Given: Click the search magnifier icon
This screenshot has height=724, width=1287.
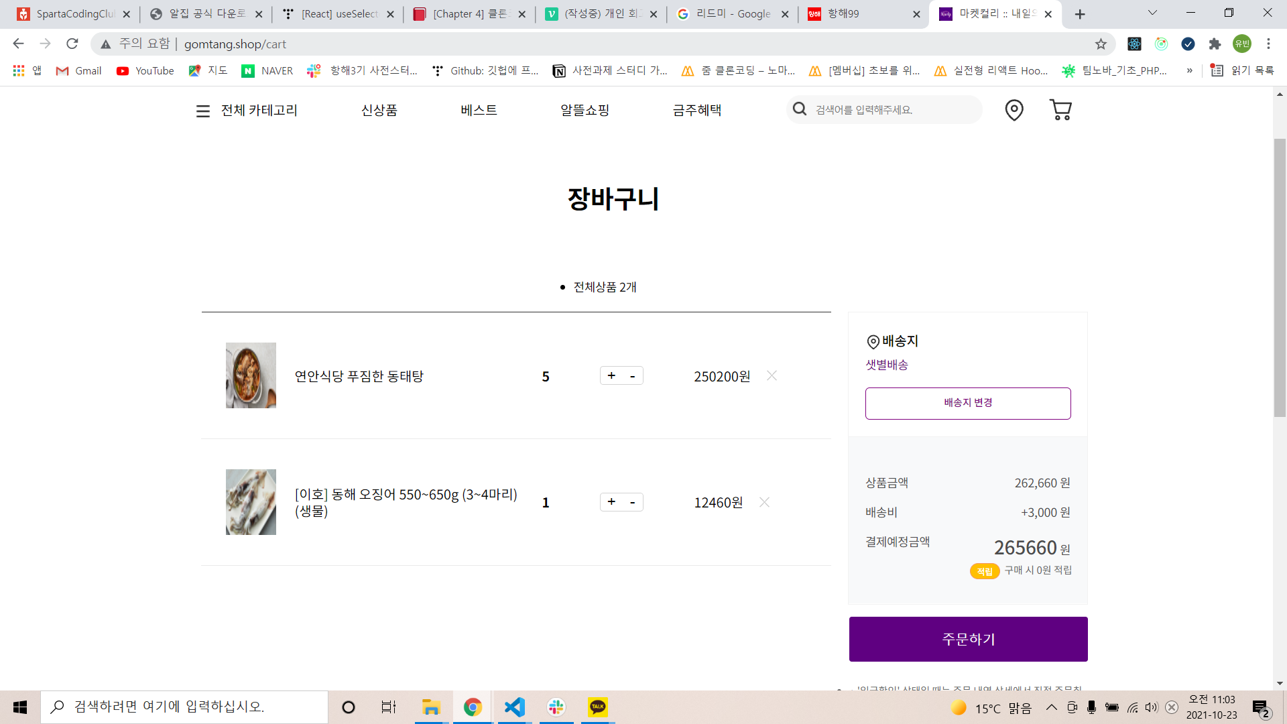Looking at the screenshot, I should (x=799, y=109).
